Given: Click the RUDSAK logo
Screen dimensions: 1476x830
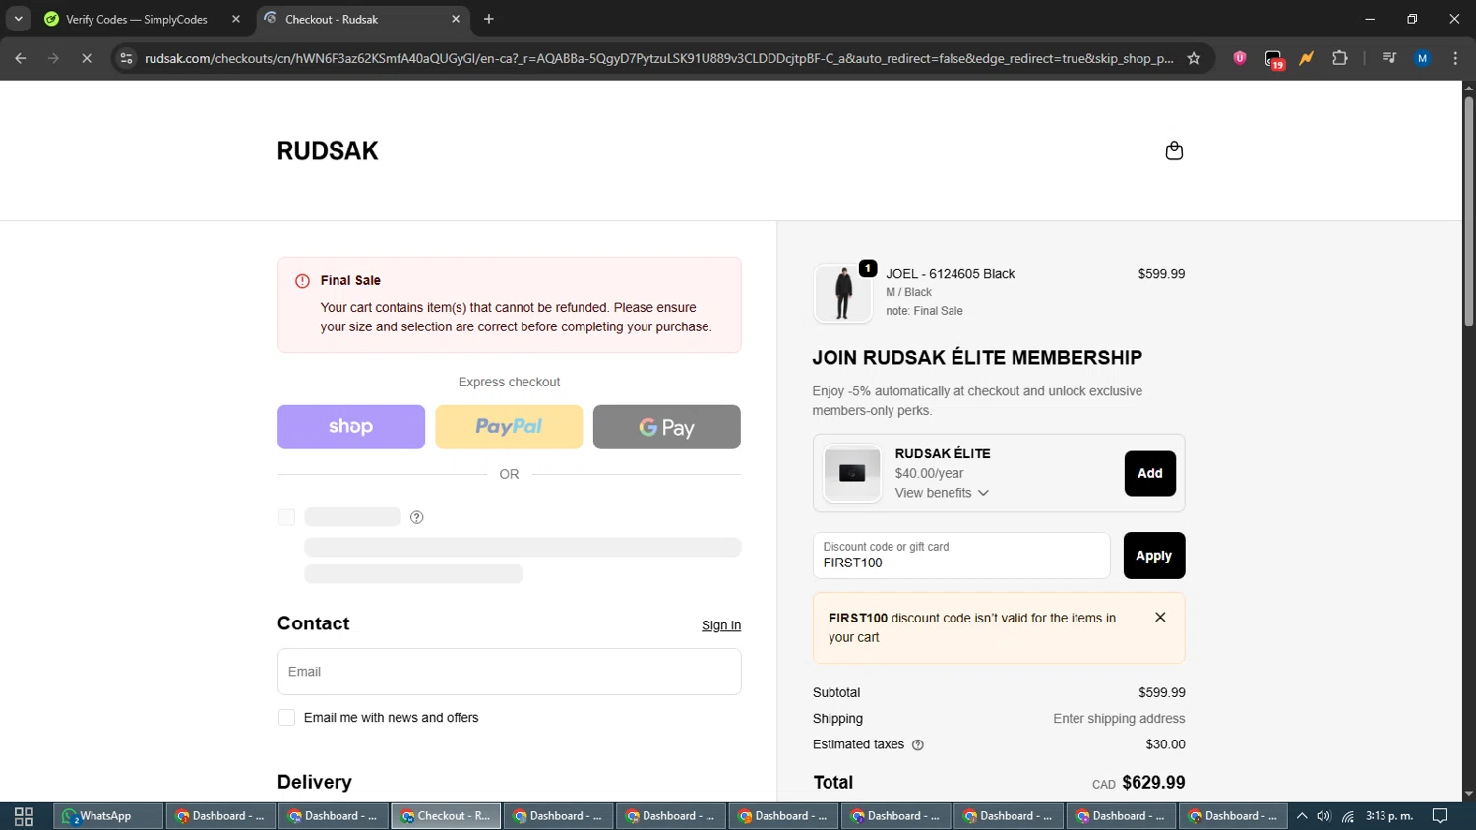Looking at the screenshot, I should coord(328,150).
